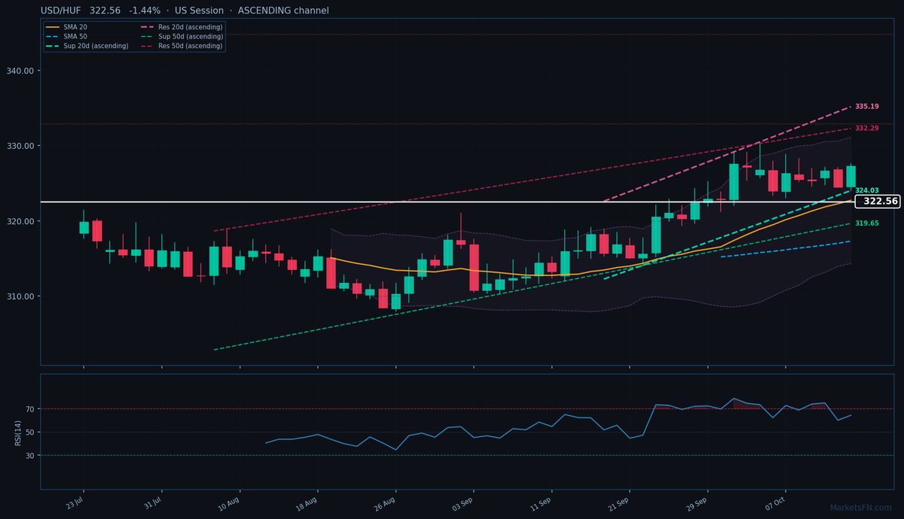Click the 70 level on the RSI axis
Viewport: 904px width, 519px height.
point(30,409)
